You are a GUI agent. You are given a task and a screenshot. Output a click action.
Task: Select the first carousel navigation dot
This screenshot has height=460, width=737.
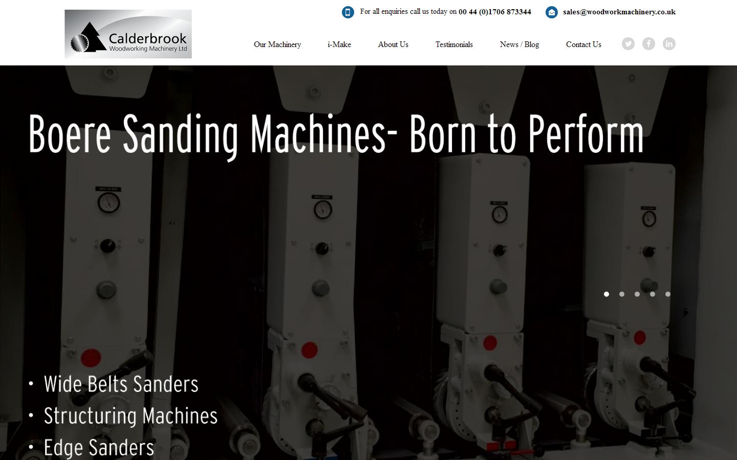pyautogui.click(x=606, y=294)
